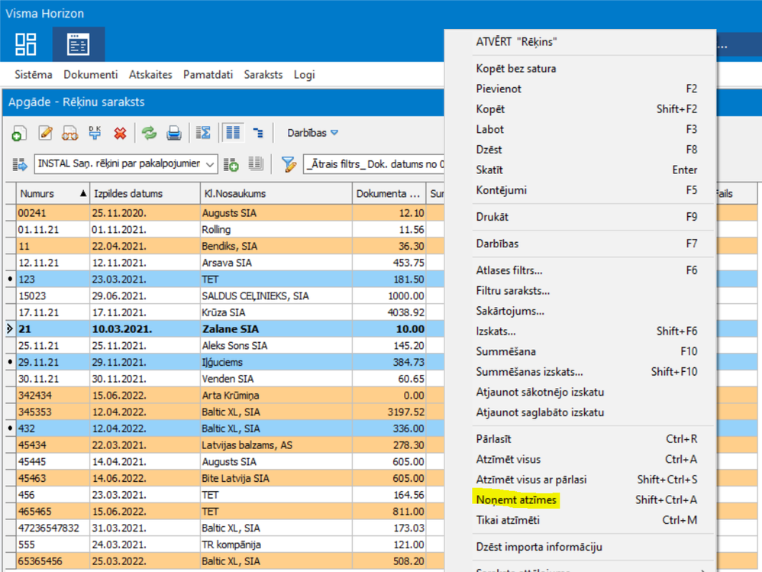
Task: Select Noņemt atzīmes in context menu
Action: [x=515, y=500]
